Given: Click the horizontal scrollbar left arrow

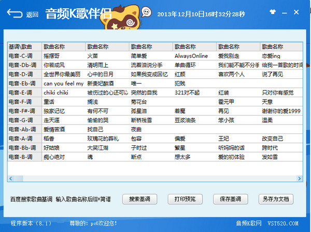Looking at the screenshot, I should point(11,179).
